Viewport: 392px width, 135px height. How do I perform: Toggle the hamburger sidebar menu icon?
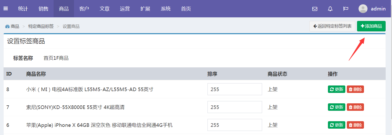6,9
